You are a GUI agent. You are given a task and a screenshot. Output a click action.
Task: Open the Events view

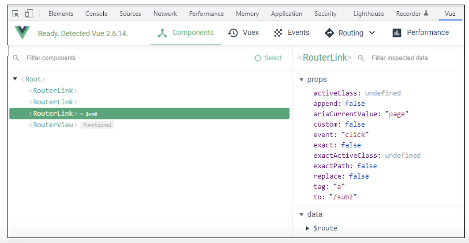tap(291, 33)
